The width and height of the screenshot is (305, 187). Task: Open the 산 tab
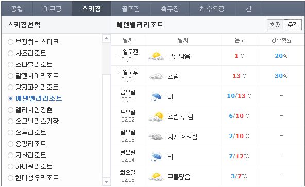249,9
